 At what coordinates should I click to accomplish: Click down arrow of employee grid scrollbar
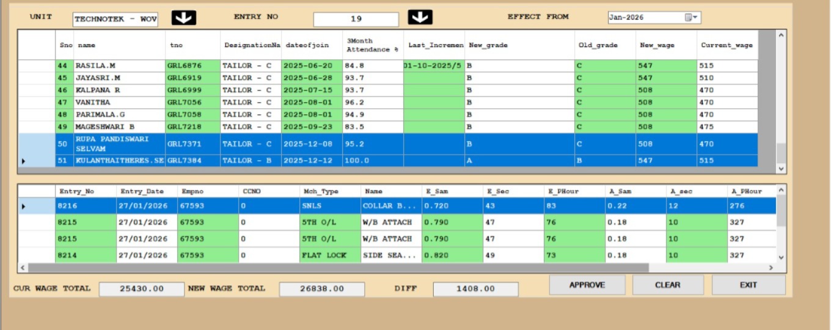tap(780, 168)
